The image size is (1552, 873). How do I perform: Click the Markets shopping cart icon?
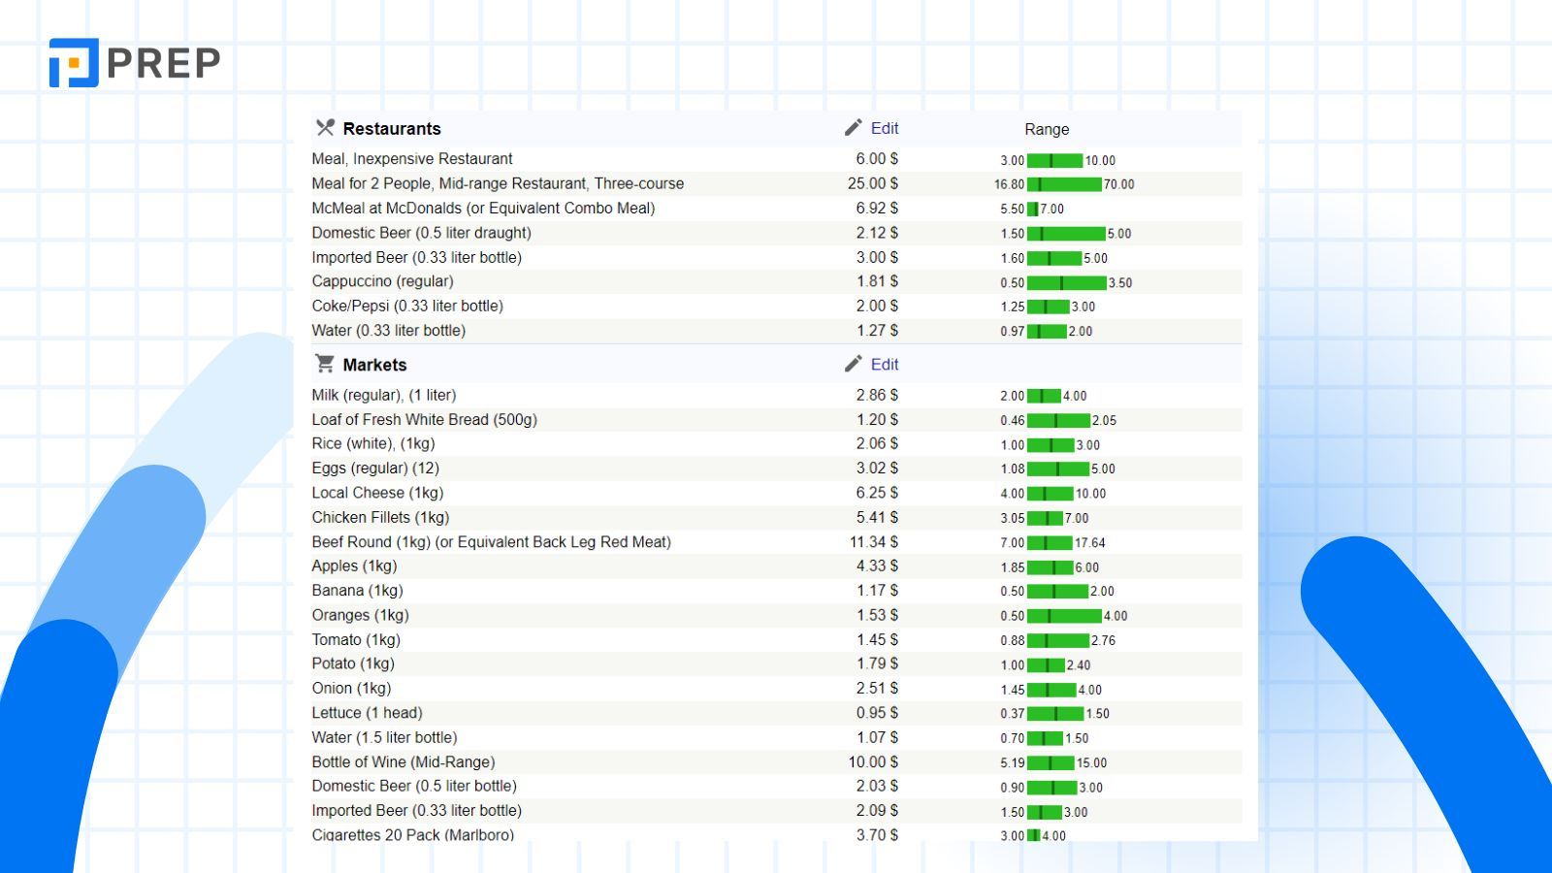pyautogui.click(x=325, y=364)
